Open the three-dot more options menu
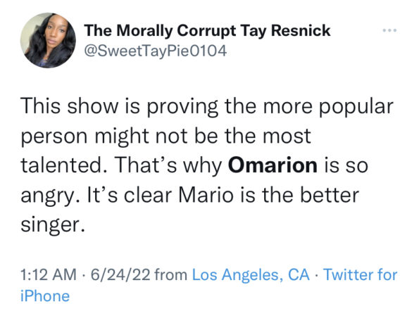Screen dimensions: 419x318 click(389, 30)
